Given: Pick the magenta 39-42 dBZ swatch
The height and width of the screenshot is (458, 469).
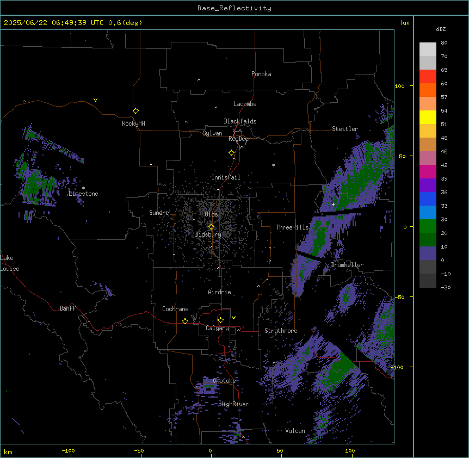Looking at the screenshot, I should click(428, 171).
